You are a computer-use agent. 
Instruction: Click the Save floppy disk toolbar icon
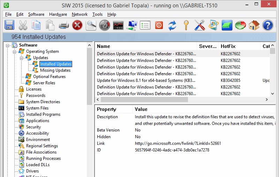pos(9,25)
